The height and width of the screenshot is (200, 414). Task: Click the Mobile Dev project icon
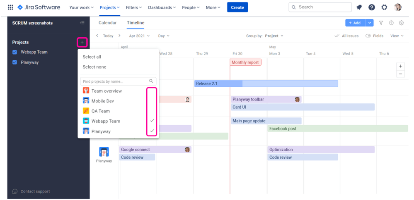pyautogui.click(x=86, y=101)
